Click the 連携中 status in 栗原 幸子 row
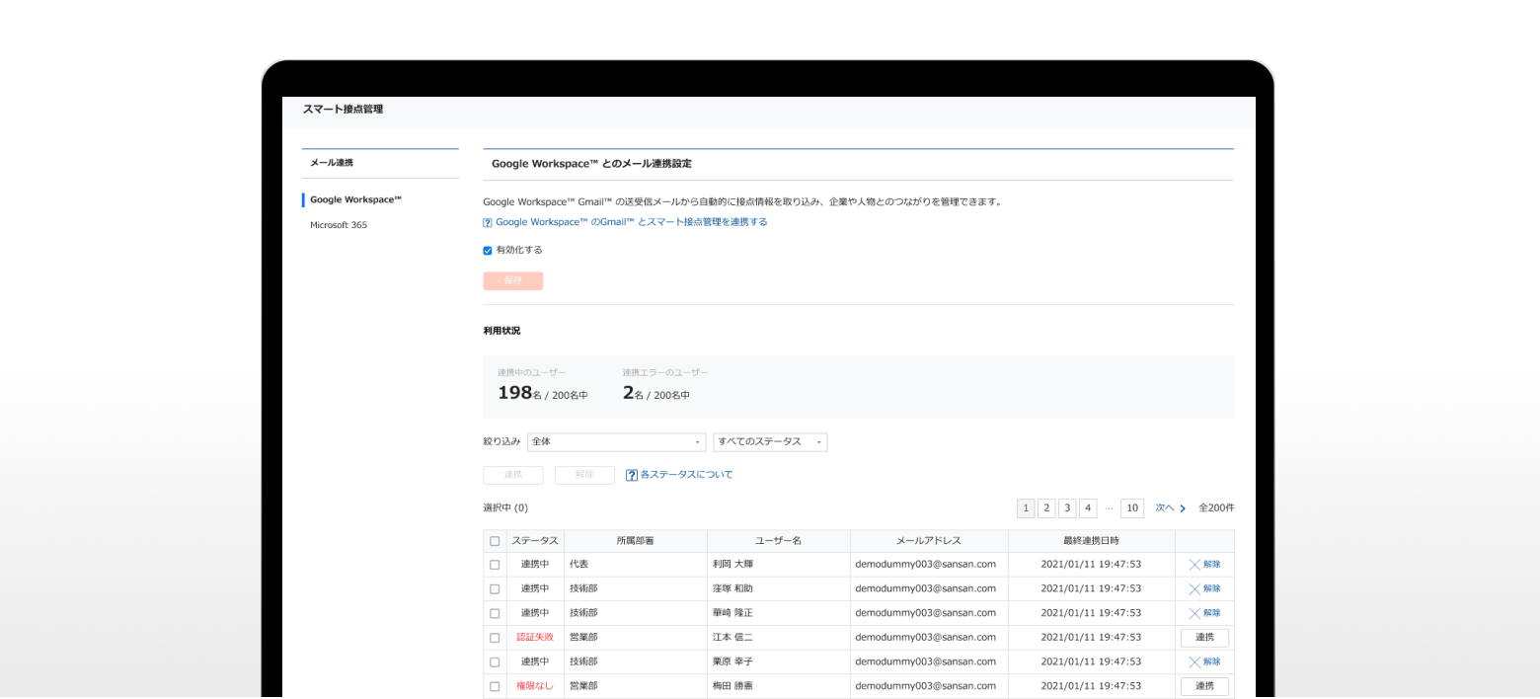 tap(535, 661)
